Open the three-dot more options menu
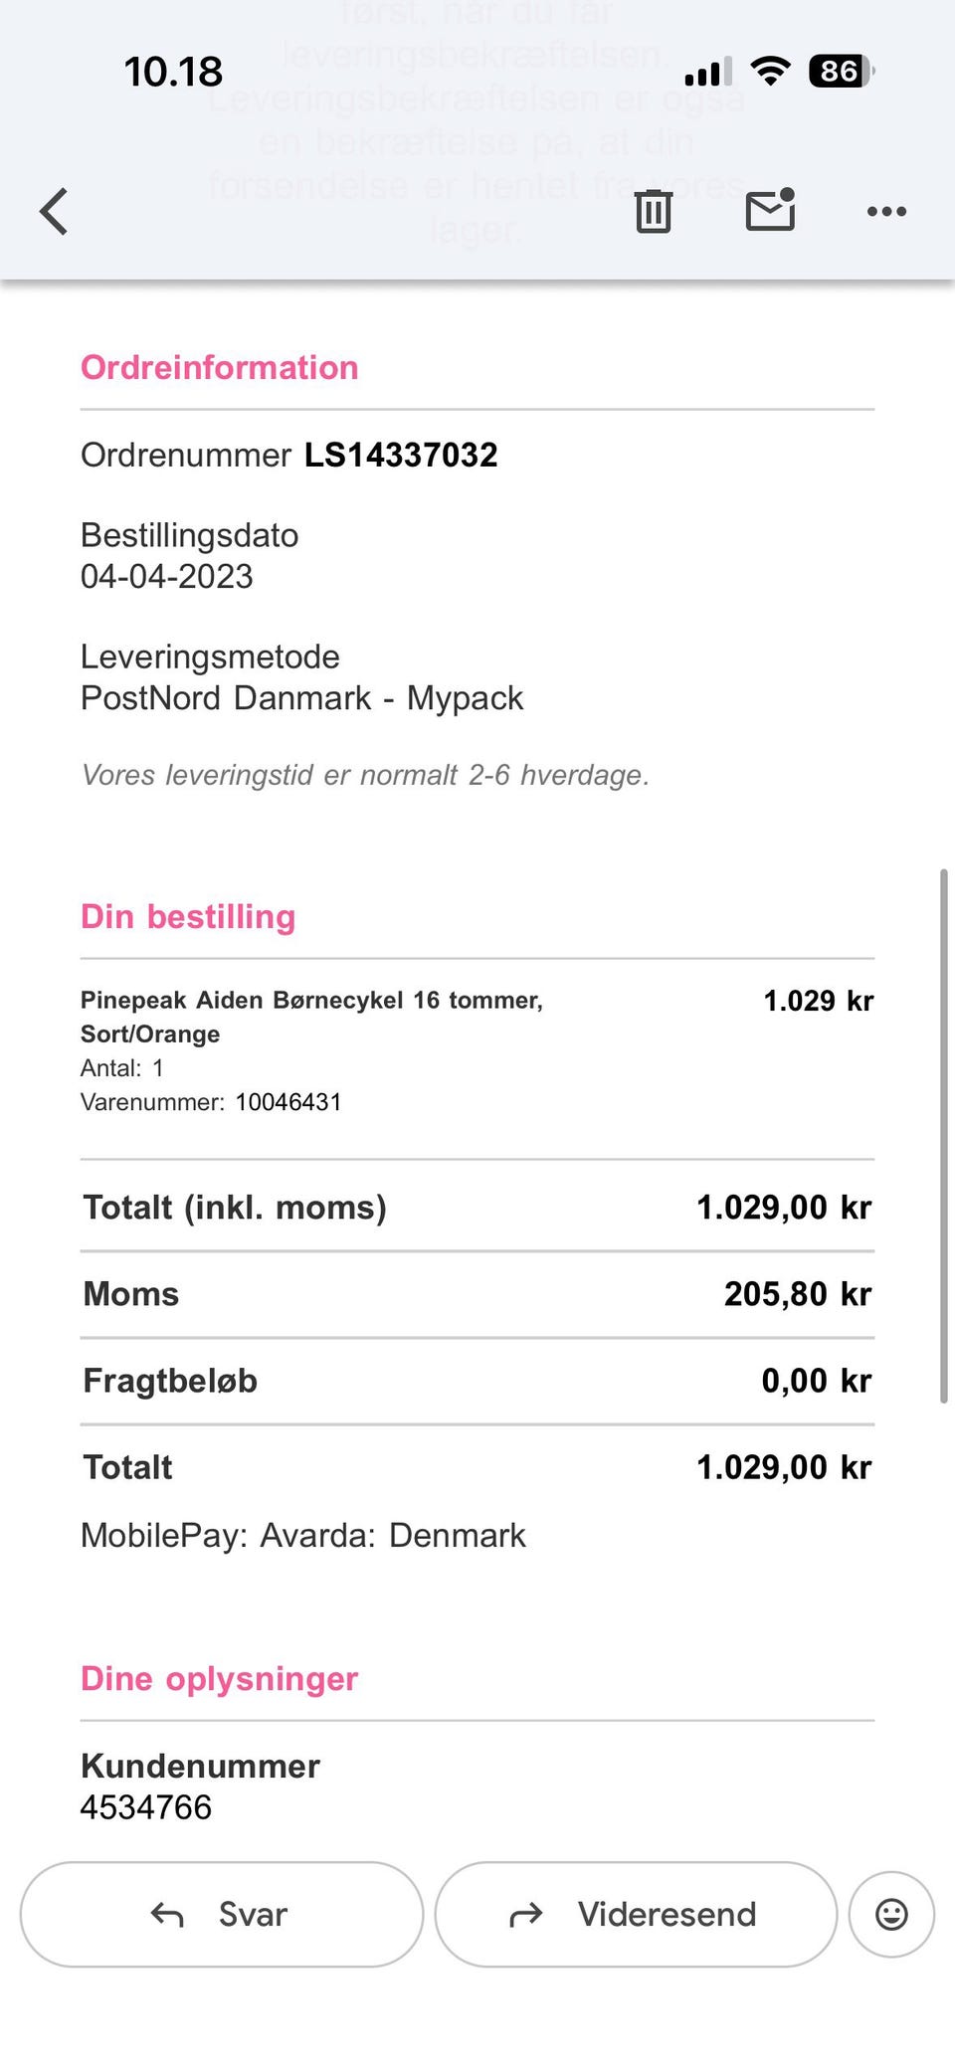Screen dimensions: 955x2070 [886, 211]
